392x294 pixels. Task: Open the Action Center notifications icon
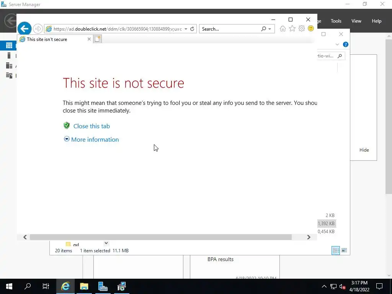point(379,286)
